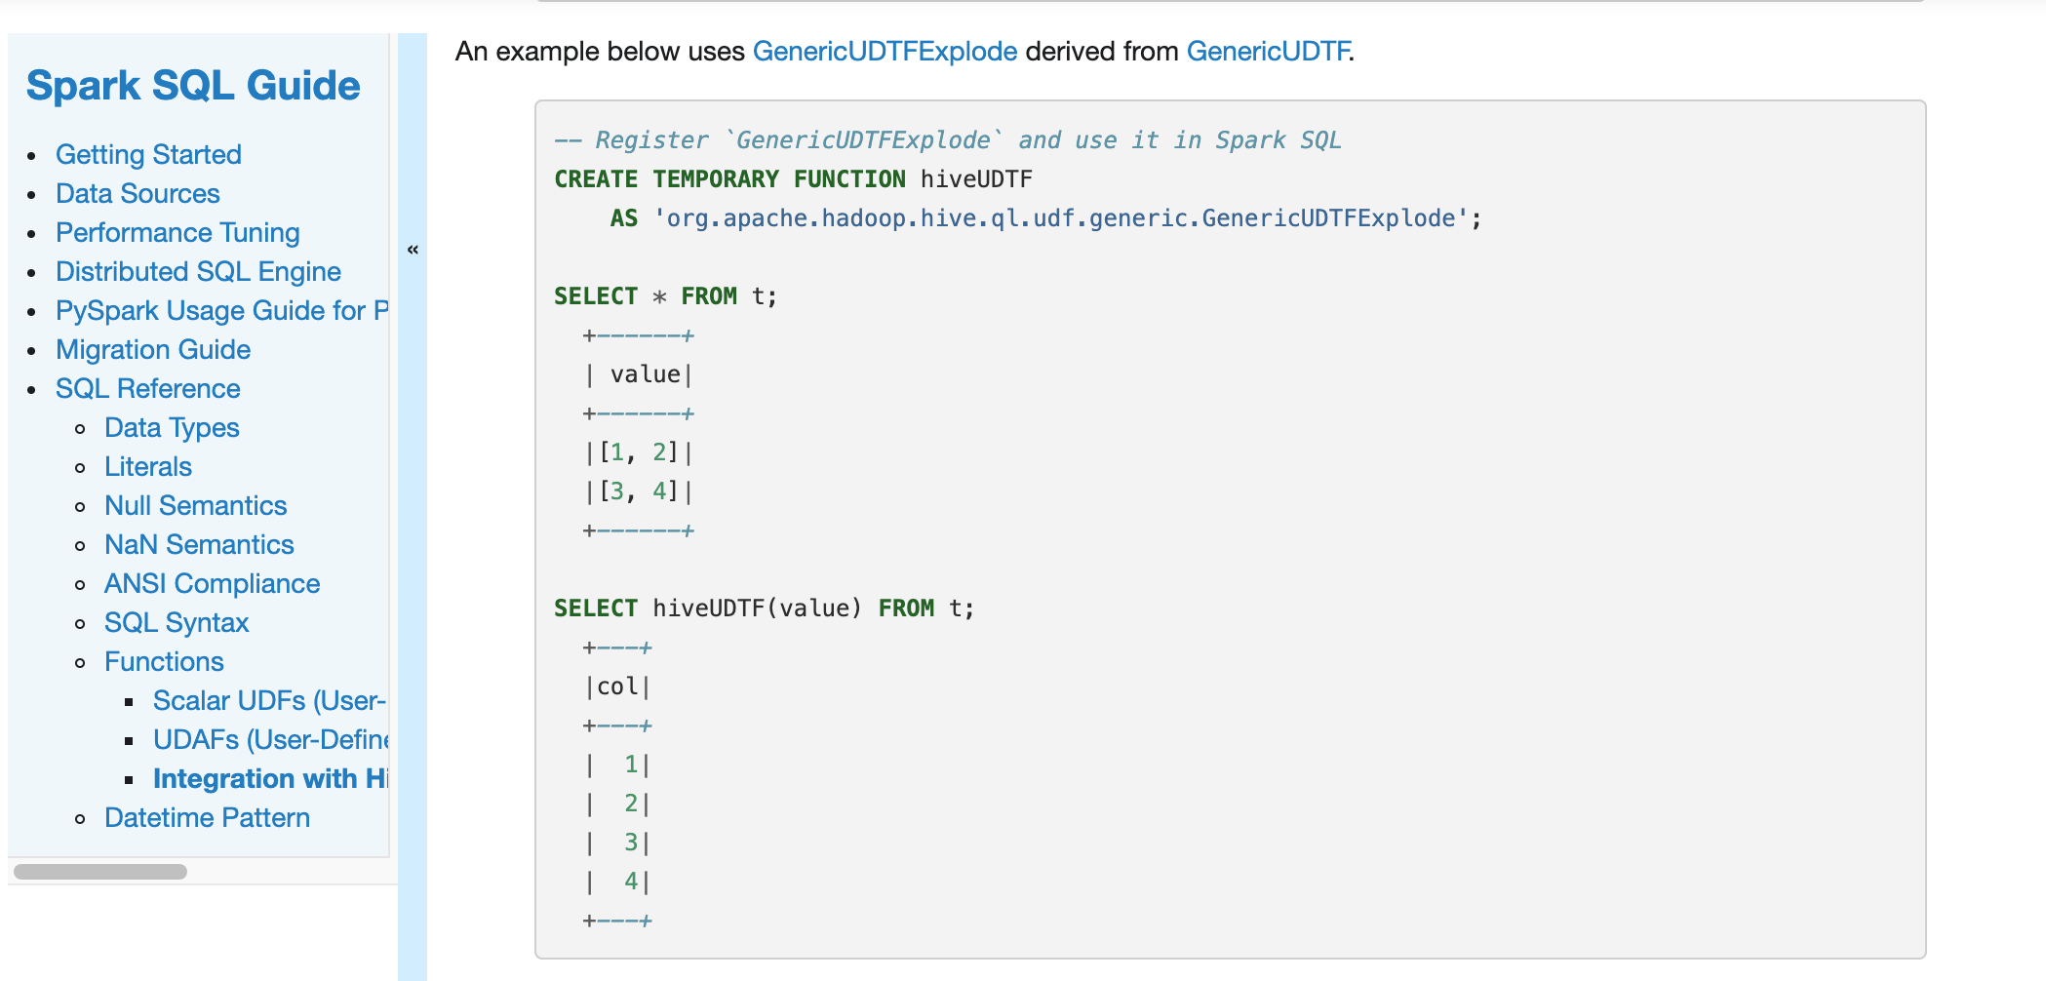Open ANSI Compliance page
Viewport: 2046px width, 981px height.
coord(212,583)
